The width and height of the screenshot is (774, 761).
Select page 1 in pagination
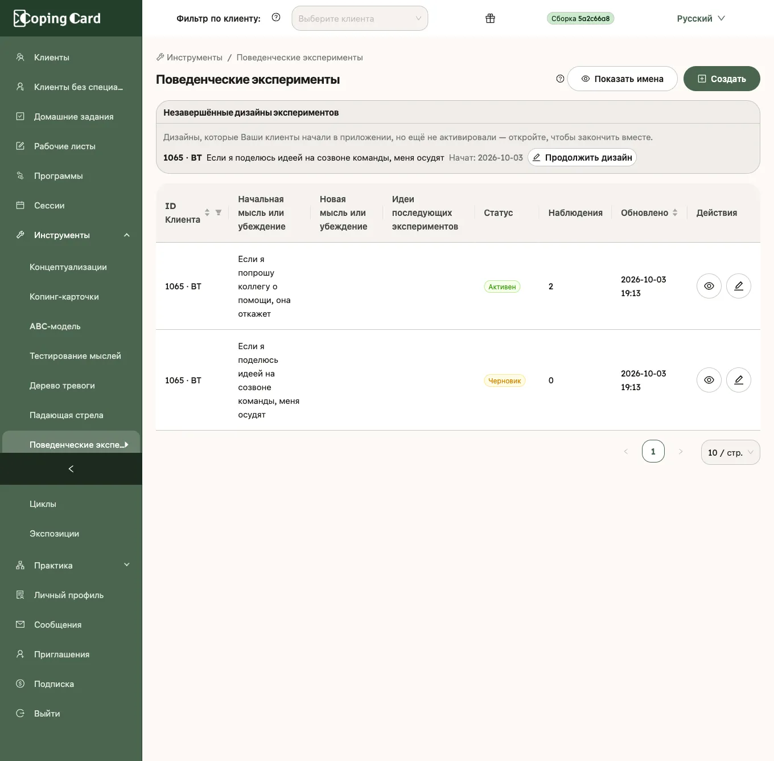[x=653, y=451]
